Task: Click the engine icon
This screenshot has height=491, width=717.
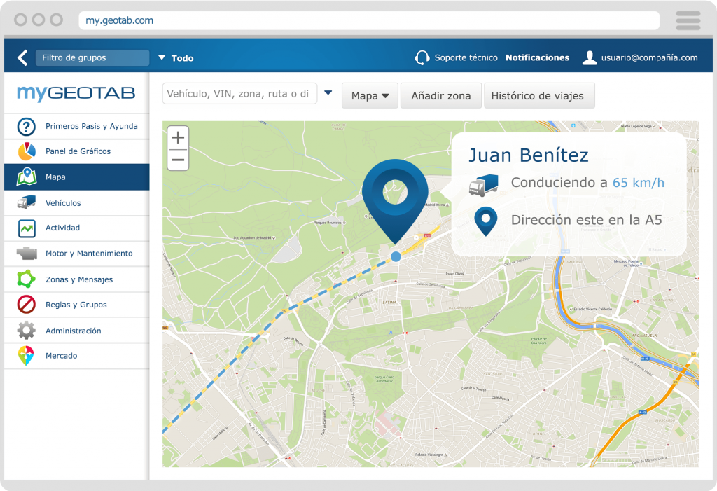Action: 27,253
